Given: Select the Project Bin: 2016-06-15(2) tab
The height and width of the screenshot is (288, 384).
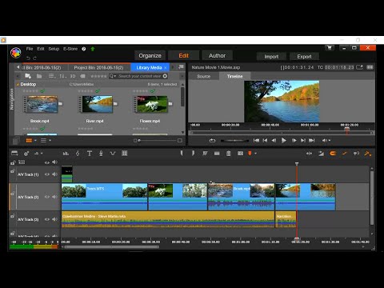Looking at the screenshot, I should point(98,68).
